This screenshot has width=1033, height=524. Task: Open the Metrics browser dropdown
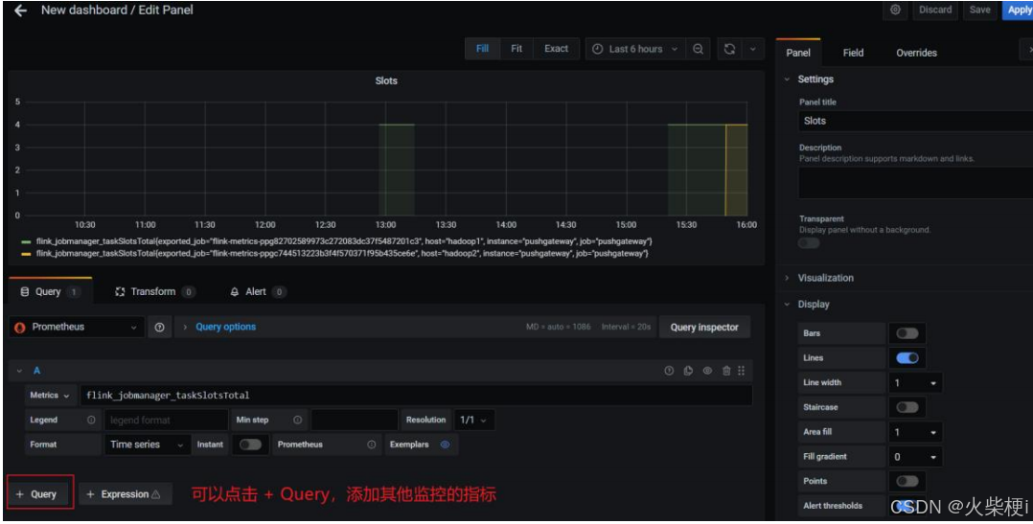pyautogui.click(x=50, y=396)
